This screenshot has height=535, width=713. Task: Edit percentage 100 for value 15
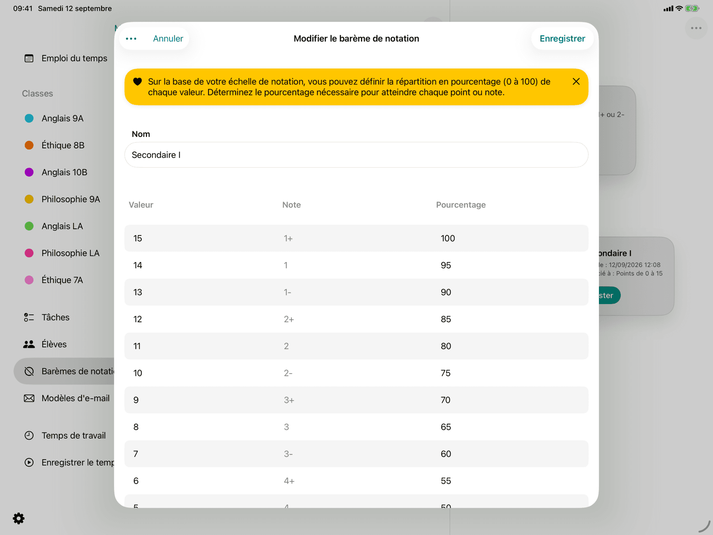[448, 239]
